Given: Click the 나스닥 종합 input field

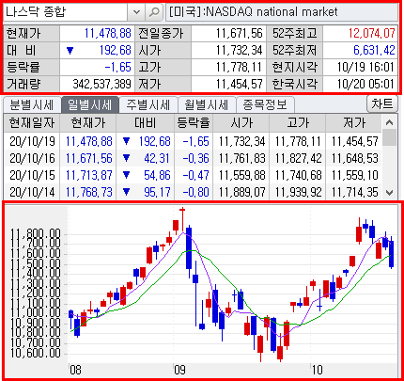Looking at the screenshot, I should [65, 12].
